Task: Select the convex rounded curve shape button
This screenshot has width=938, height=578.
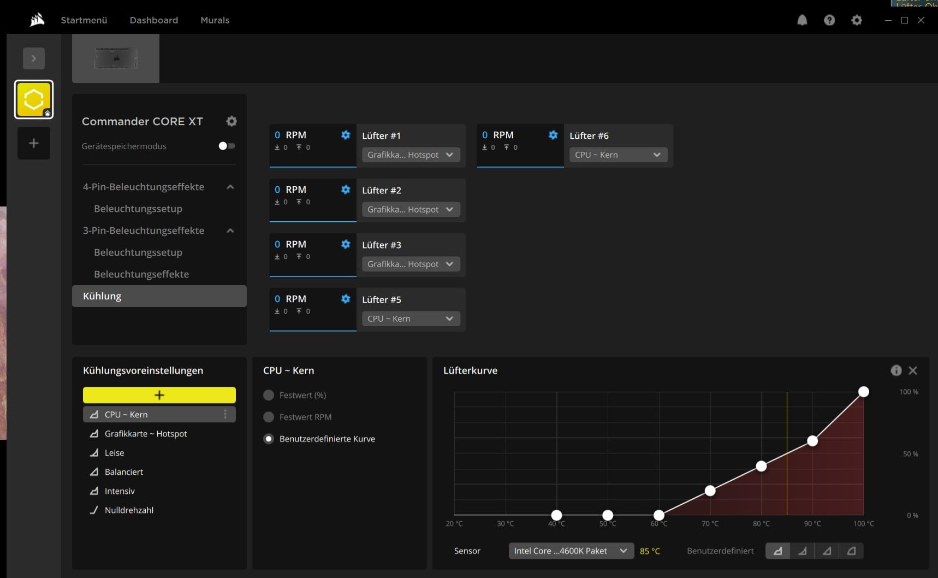Action: coord(851,551)
